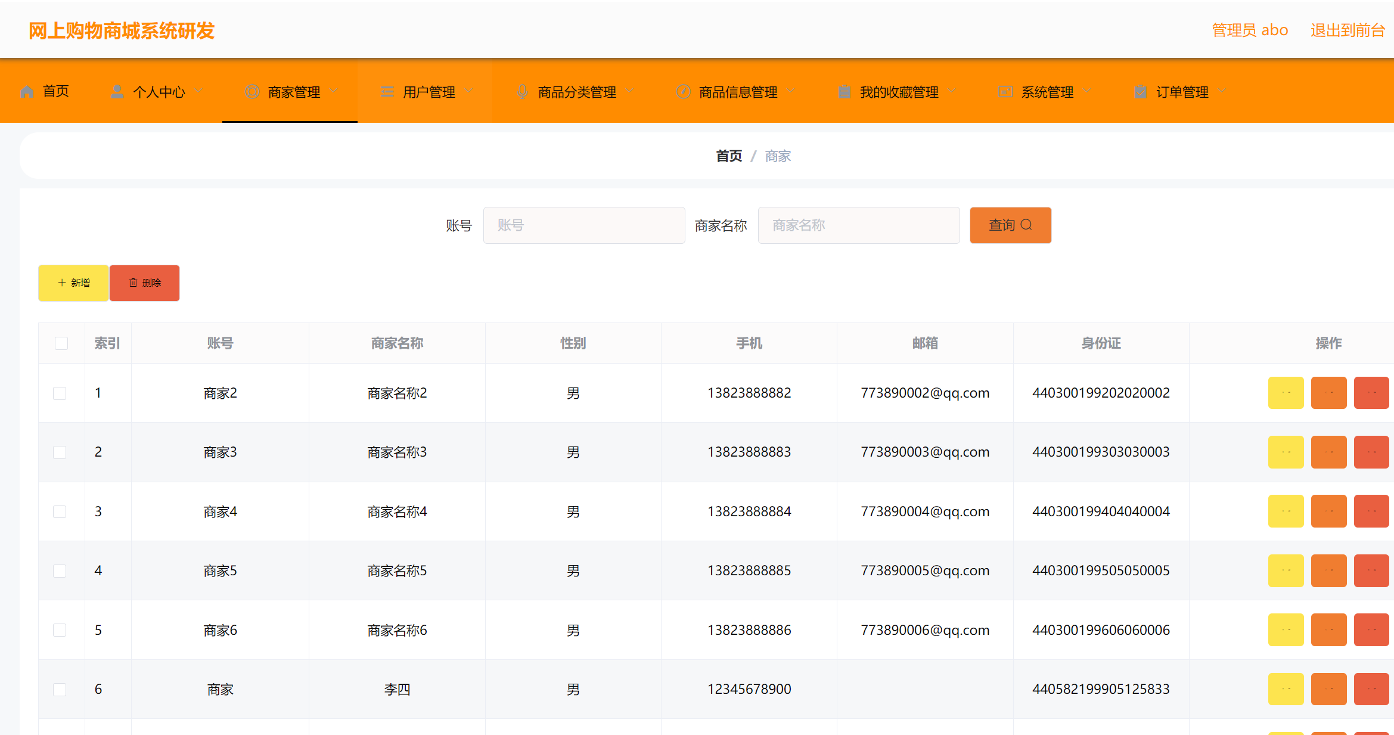Open the 商家管理 dropdown chevron
This screenshot has width=1394, height=735.
(335, 91)
